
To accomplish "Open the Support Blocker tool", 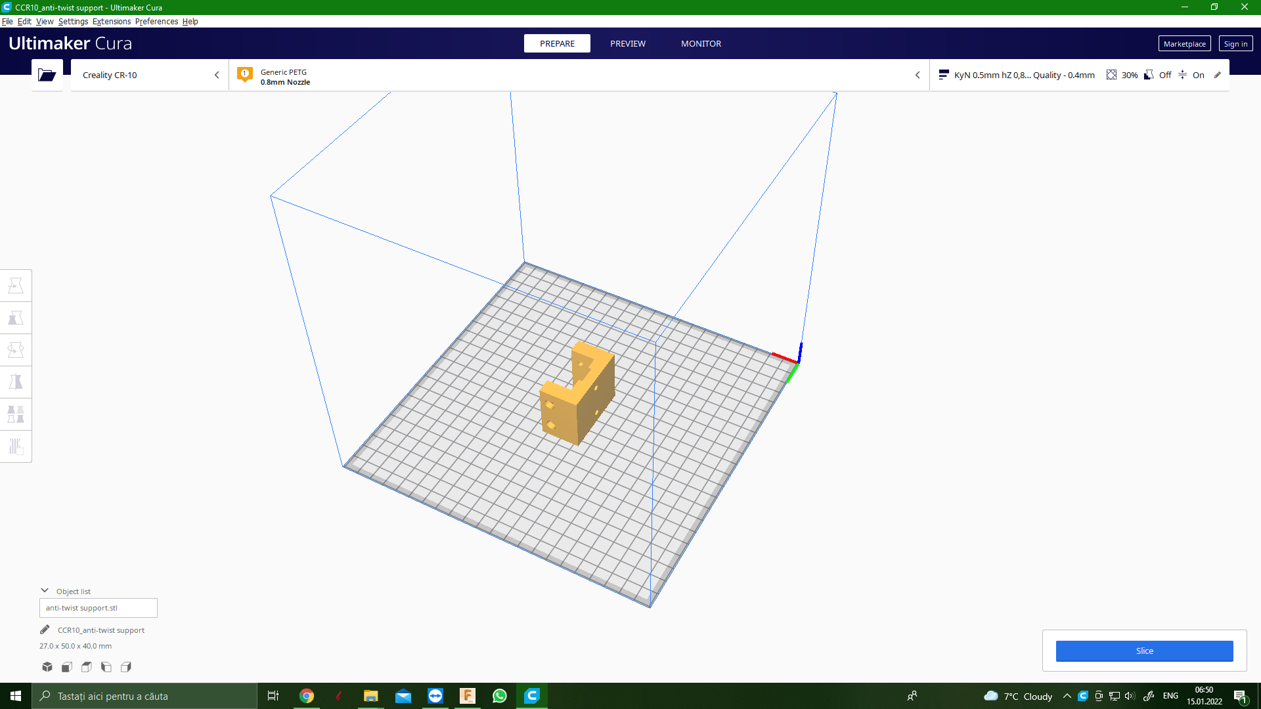I will click(x=16, y=446).
